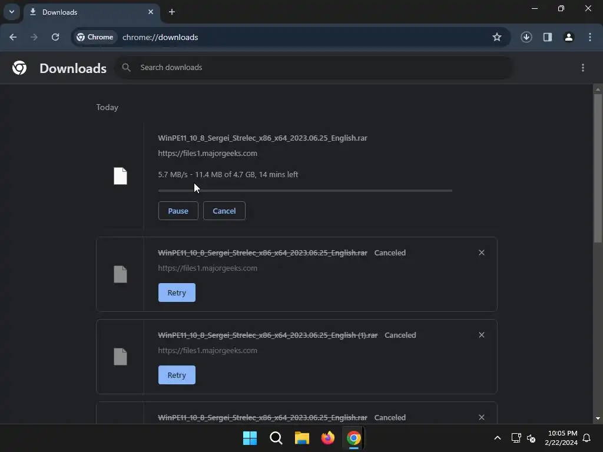Remove the bottom canceled download entry
603x452 pixels.
click(482, 417)
